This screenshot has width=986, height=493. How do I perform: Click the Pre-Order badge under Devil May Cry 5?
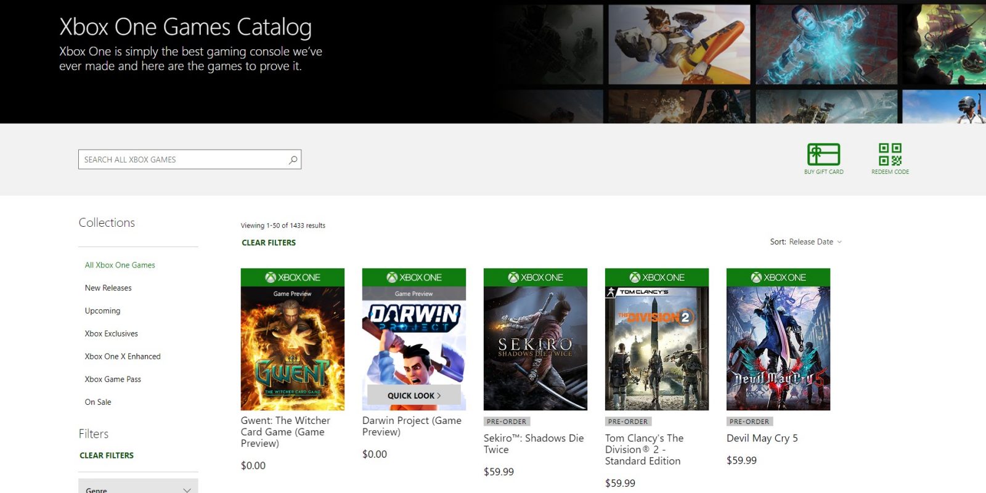pyautogui.click(x=749, y=422)
